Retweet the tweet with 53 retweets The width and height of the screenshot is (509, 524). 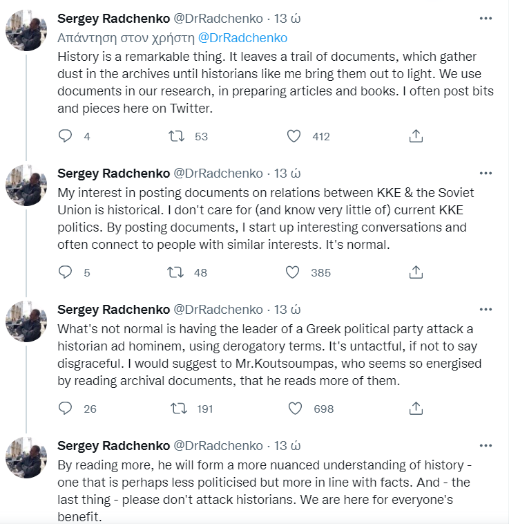177,136
